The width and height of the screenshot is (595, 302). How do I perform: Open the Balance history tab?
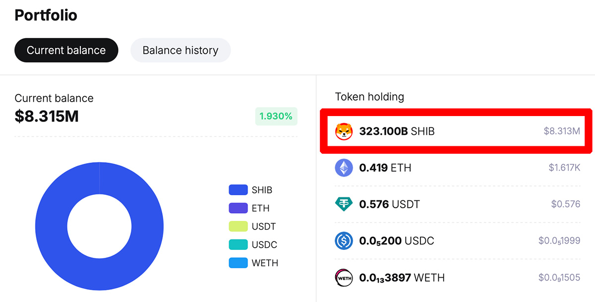coord(180,50)
